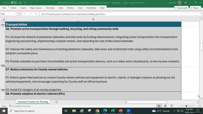Open the Automate tab

[x=91, y=8]
